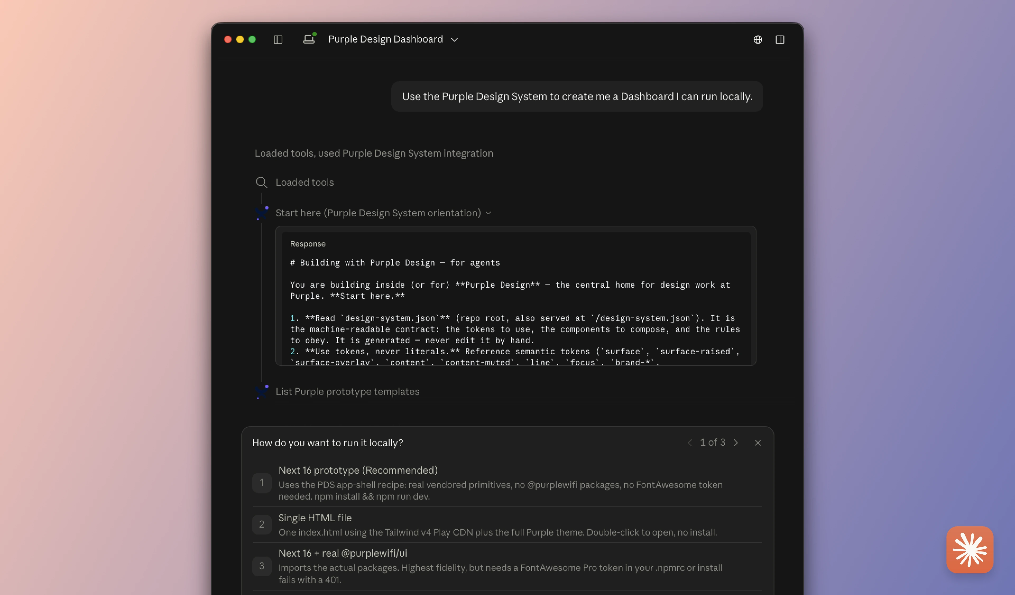Viewport: 1015px width, 595px height.
Task: Dismiss the local run question panel
Action: coord(758,443)
